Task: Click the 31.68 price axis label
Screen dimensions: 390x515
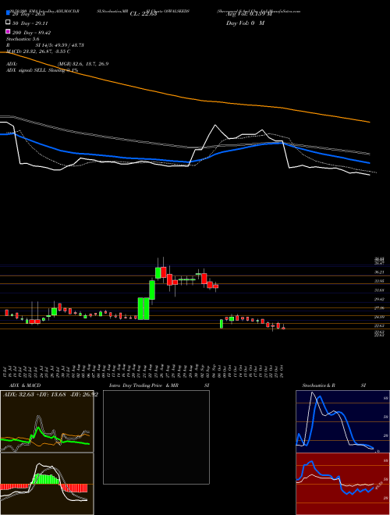Action: pyautogui.click(x=379, y=290)
